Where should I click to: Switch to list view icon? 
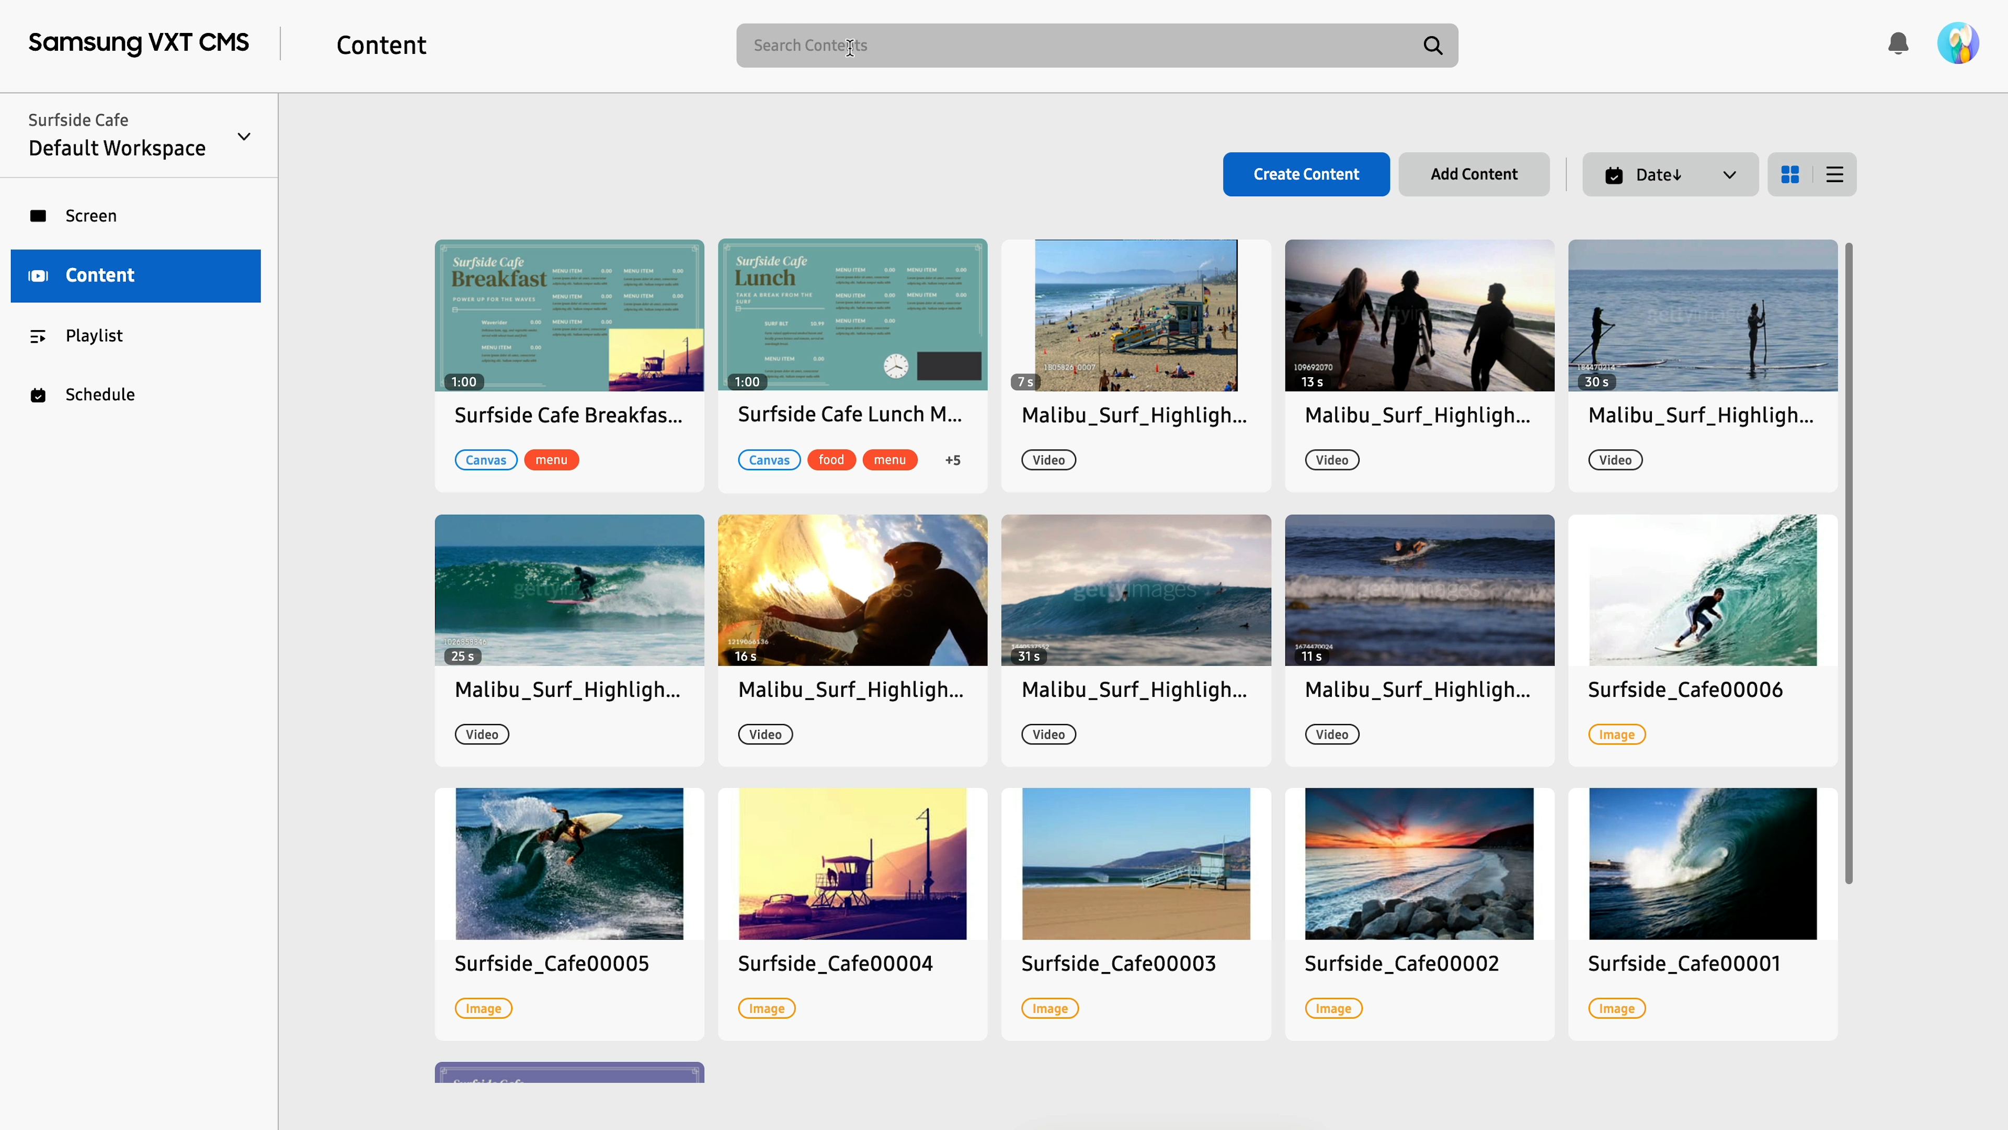point(1834,175)
